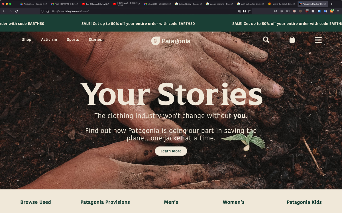The height and width of the screenshot is (213, 342).
Task: Toggle the Firefox sidebar icon
Action: click(x=288, y=11)
